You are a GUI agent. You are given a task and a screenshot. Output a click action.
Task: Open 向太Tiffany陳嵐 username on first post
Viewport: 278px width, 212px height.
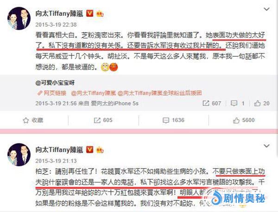pyautogui.click(x=59, y=13)
